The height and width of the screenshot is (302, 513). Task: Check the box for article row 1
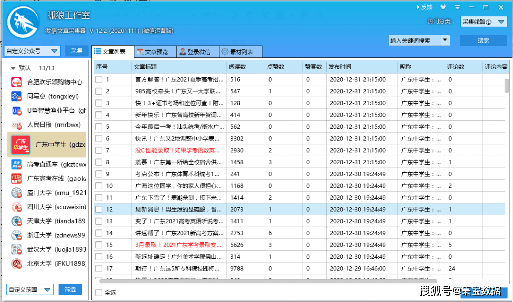pos(99,79)
